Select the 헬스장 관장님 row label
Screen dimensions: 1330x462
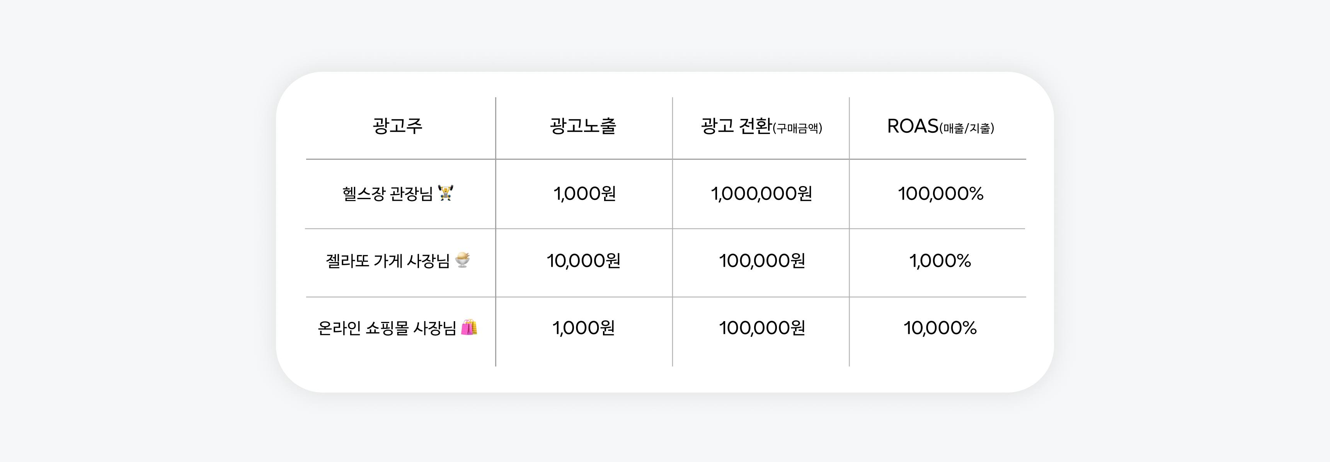(x=387, y=194)
